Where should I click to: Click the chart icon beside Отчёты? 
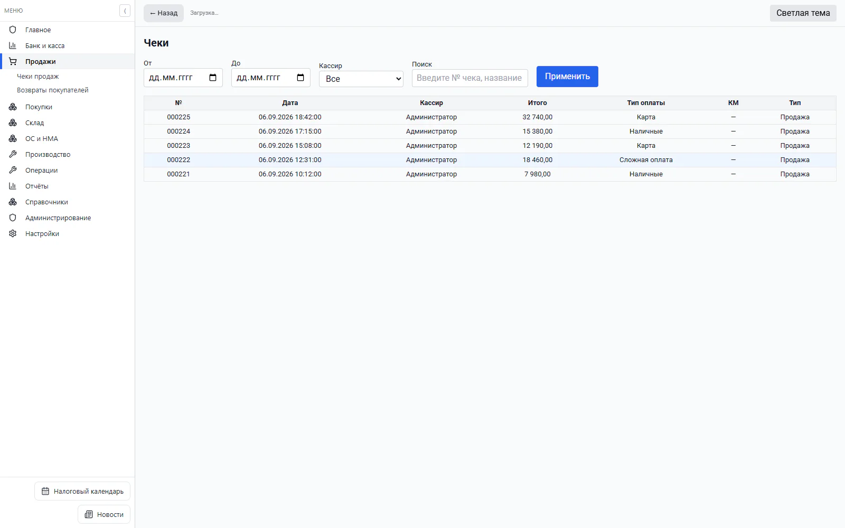pos(13,186)
